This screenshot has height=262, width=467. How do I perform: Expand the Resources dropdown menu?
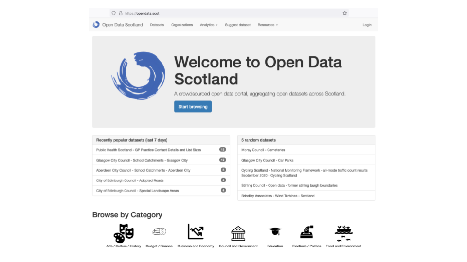268,25
